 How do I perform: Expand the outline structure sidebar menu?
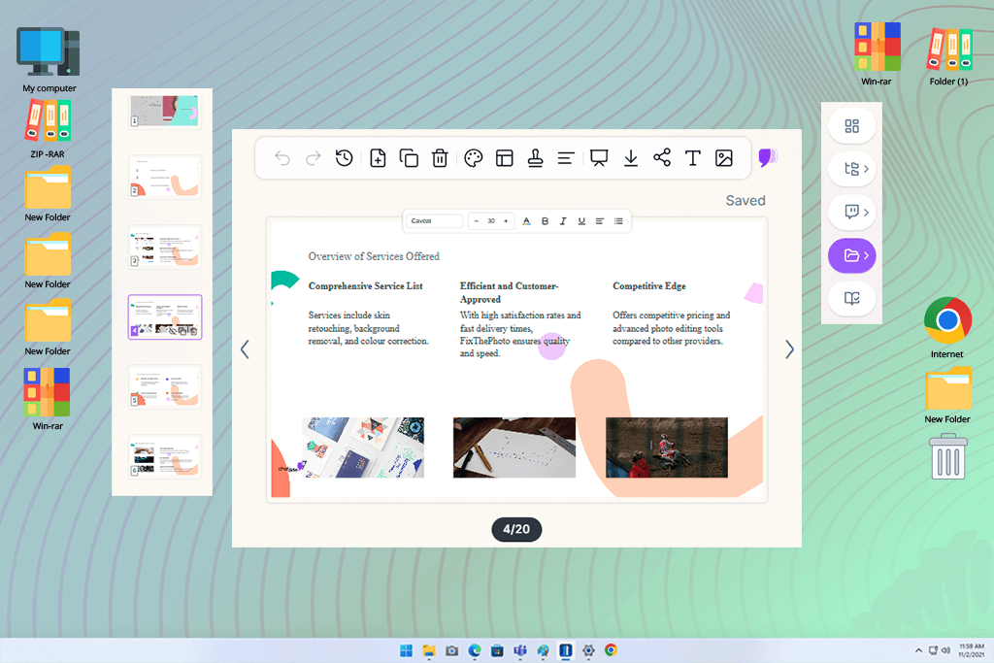(852, 169)
